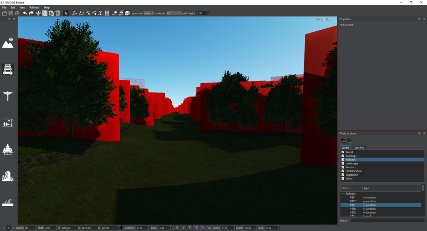Open the model set dropdown
This screenshot has height=231, width=427.
(x=174, y=13)
